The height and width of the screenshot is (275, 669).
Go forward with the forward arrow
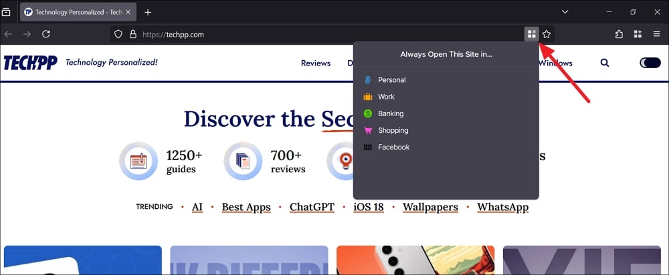(x=27, y=34)
